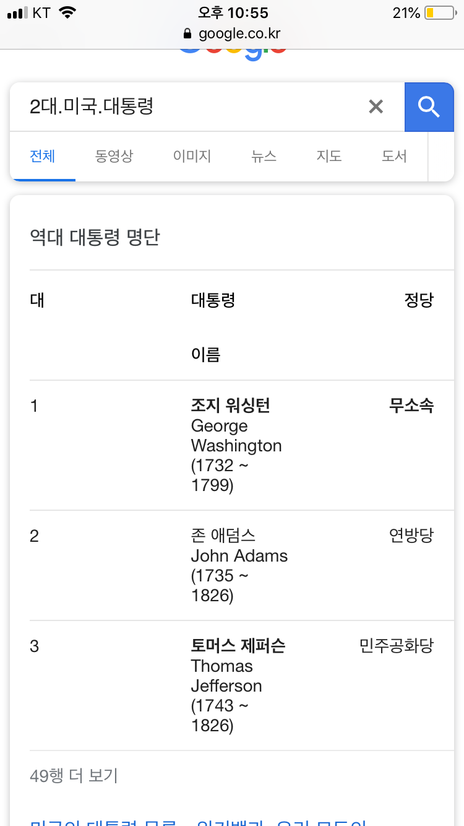Switch to the 도서 tab

tap(394, 156)
